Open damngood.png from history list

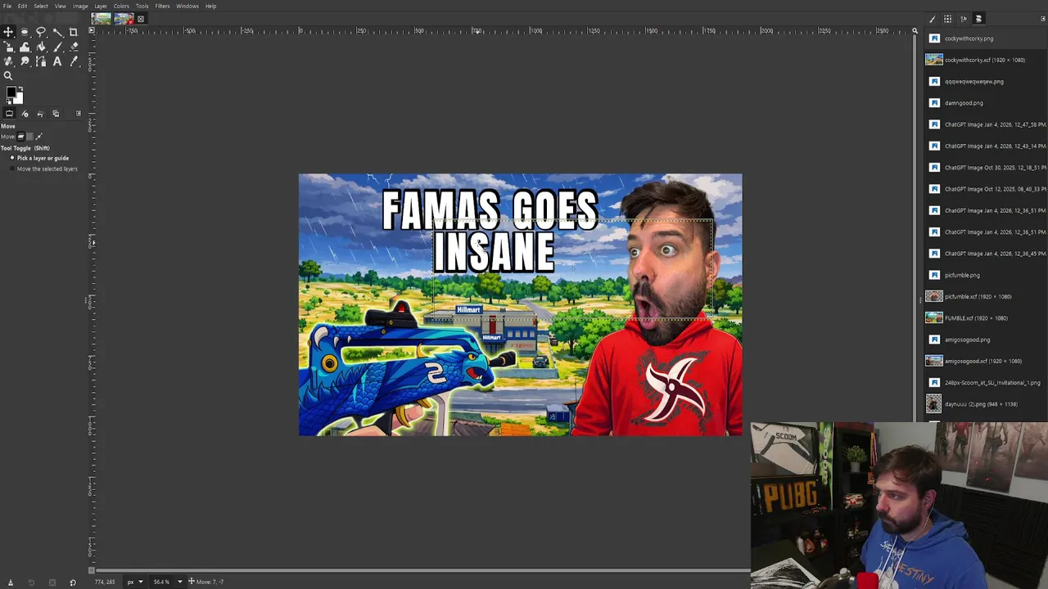pos(985,103)
